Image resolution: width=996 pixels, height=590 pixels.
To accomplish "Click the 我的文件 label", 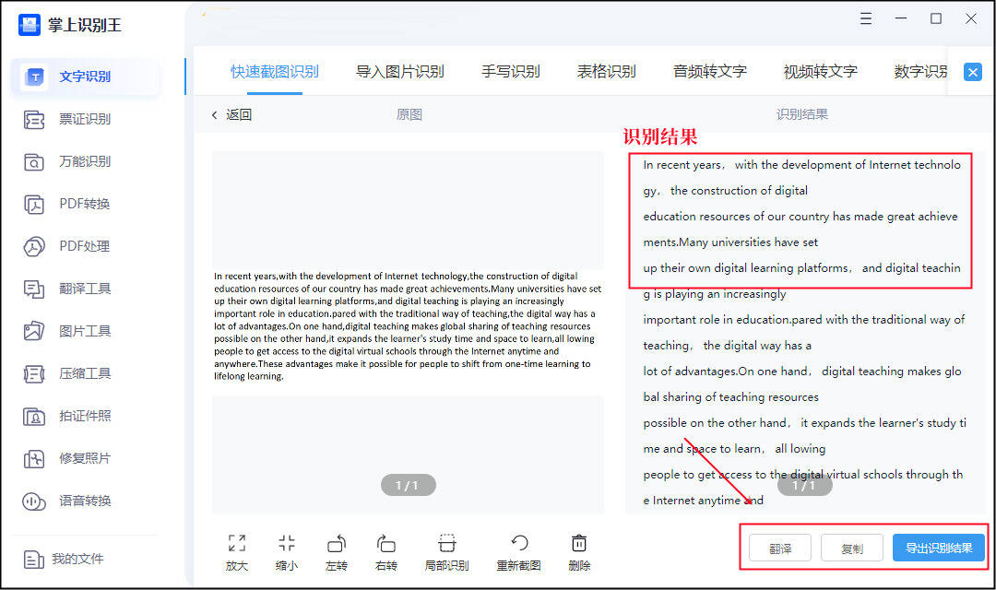I will coord(77,559).
